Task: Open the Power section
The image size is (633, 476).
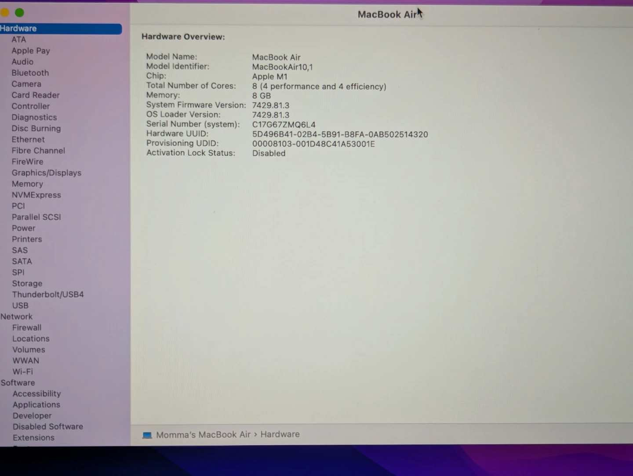Action: (x=24, y=228)
